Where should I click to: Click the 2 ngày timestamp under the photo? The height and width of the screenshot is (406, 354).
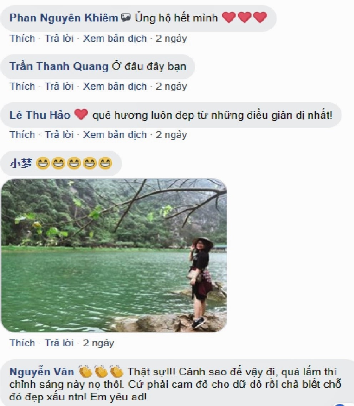tap(98, 343)
